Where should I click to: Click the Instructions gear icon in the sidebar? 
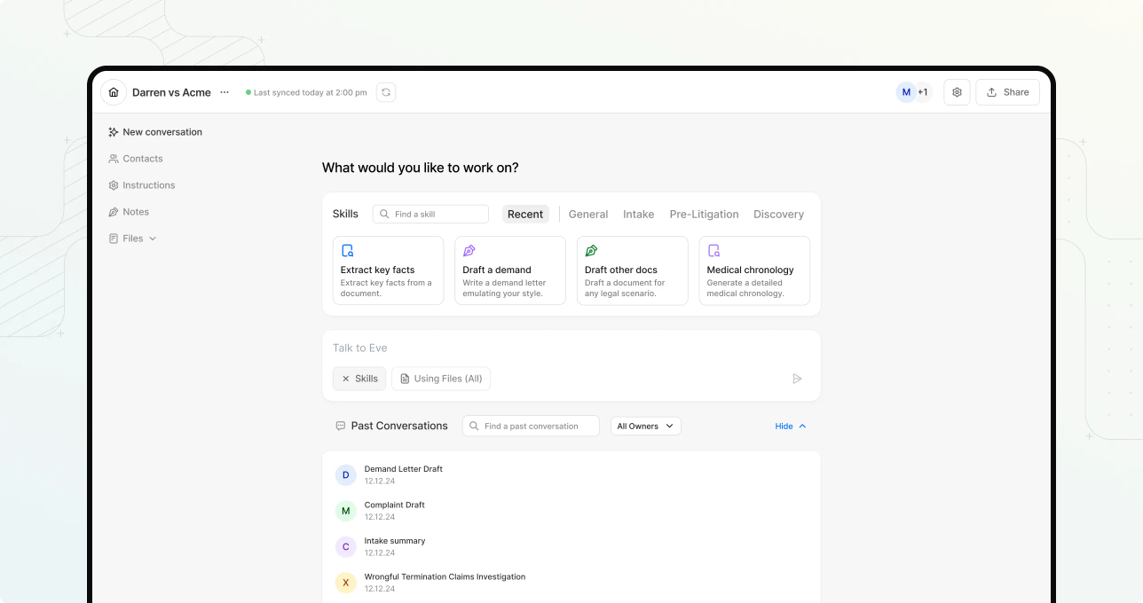[x=114, y=185]
